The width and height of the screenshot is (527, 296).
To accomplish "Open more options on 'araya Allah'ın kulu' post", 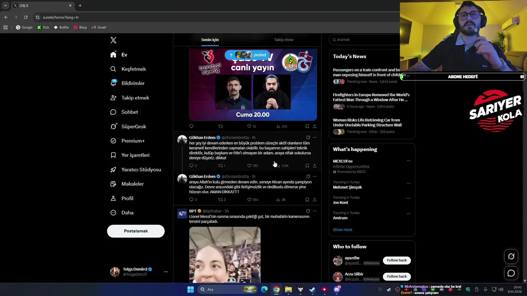I will click(315, 176).
